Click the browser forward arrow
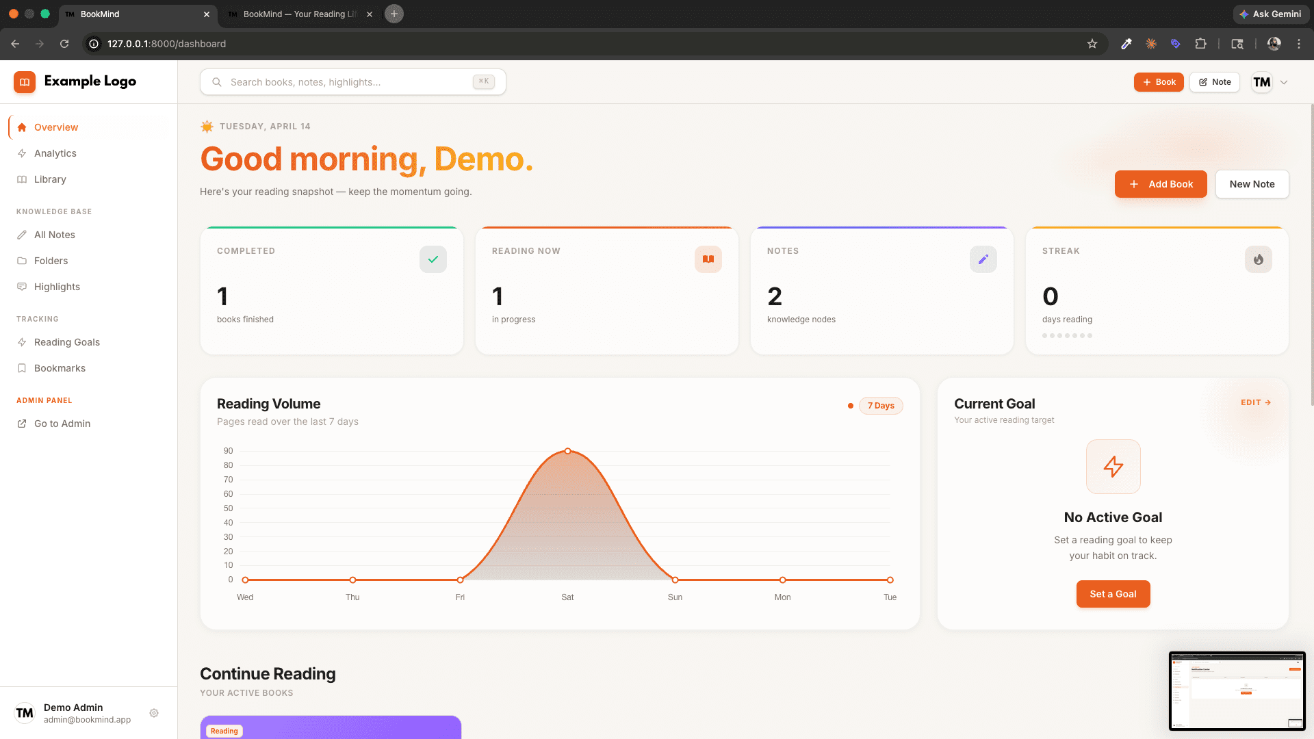The image size is (1314, 739). tap(40, 44)
